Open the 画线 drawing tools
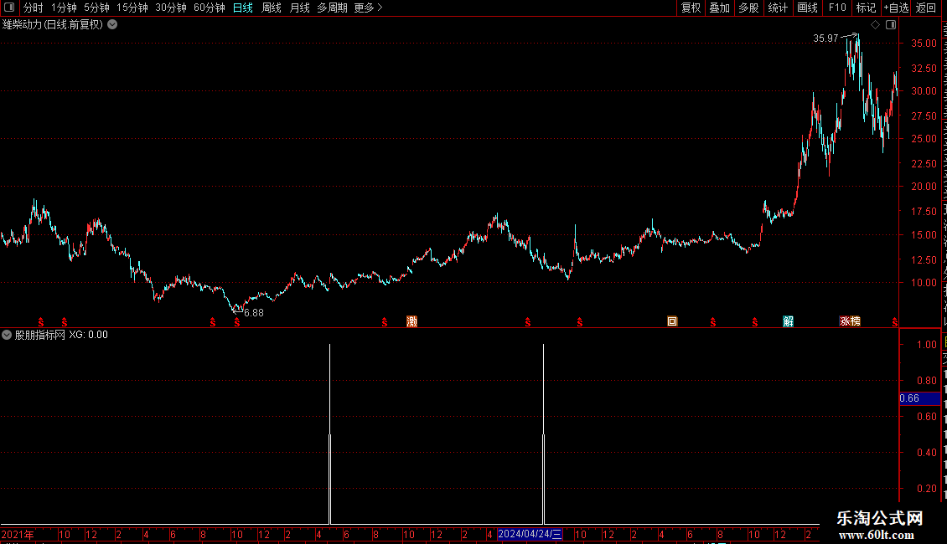The height and width of the screenshot is (544, 947). pos(807,8)
